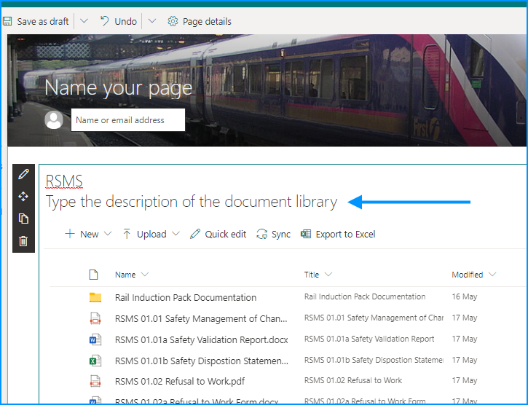Click the Modified column header
The height and width of the screenshot is (405, 528).
coord(468,275)
